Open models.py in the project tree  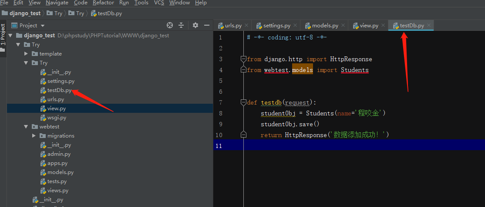[60, 172]
